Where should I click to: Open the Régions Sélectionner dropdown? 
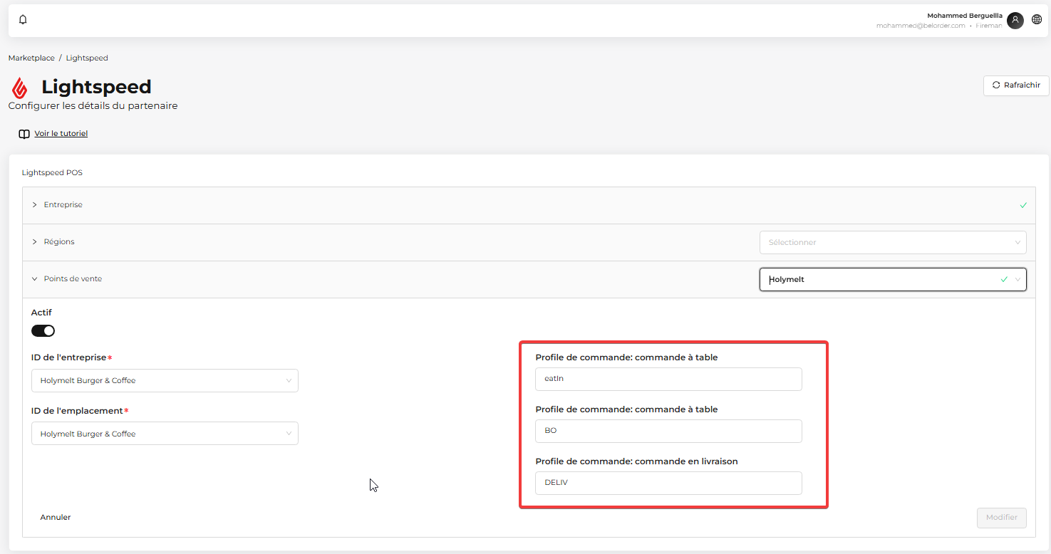click(x=893, y=242)
